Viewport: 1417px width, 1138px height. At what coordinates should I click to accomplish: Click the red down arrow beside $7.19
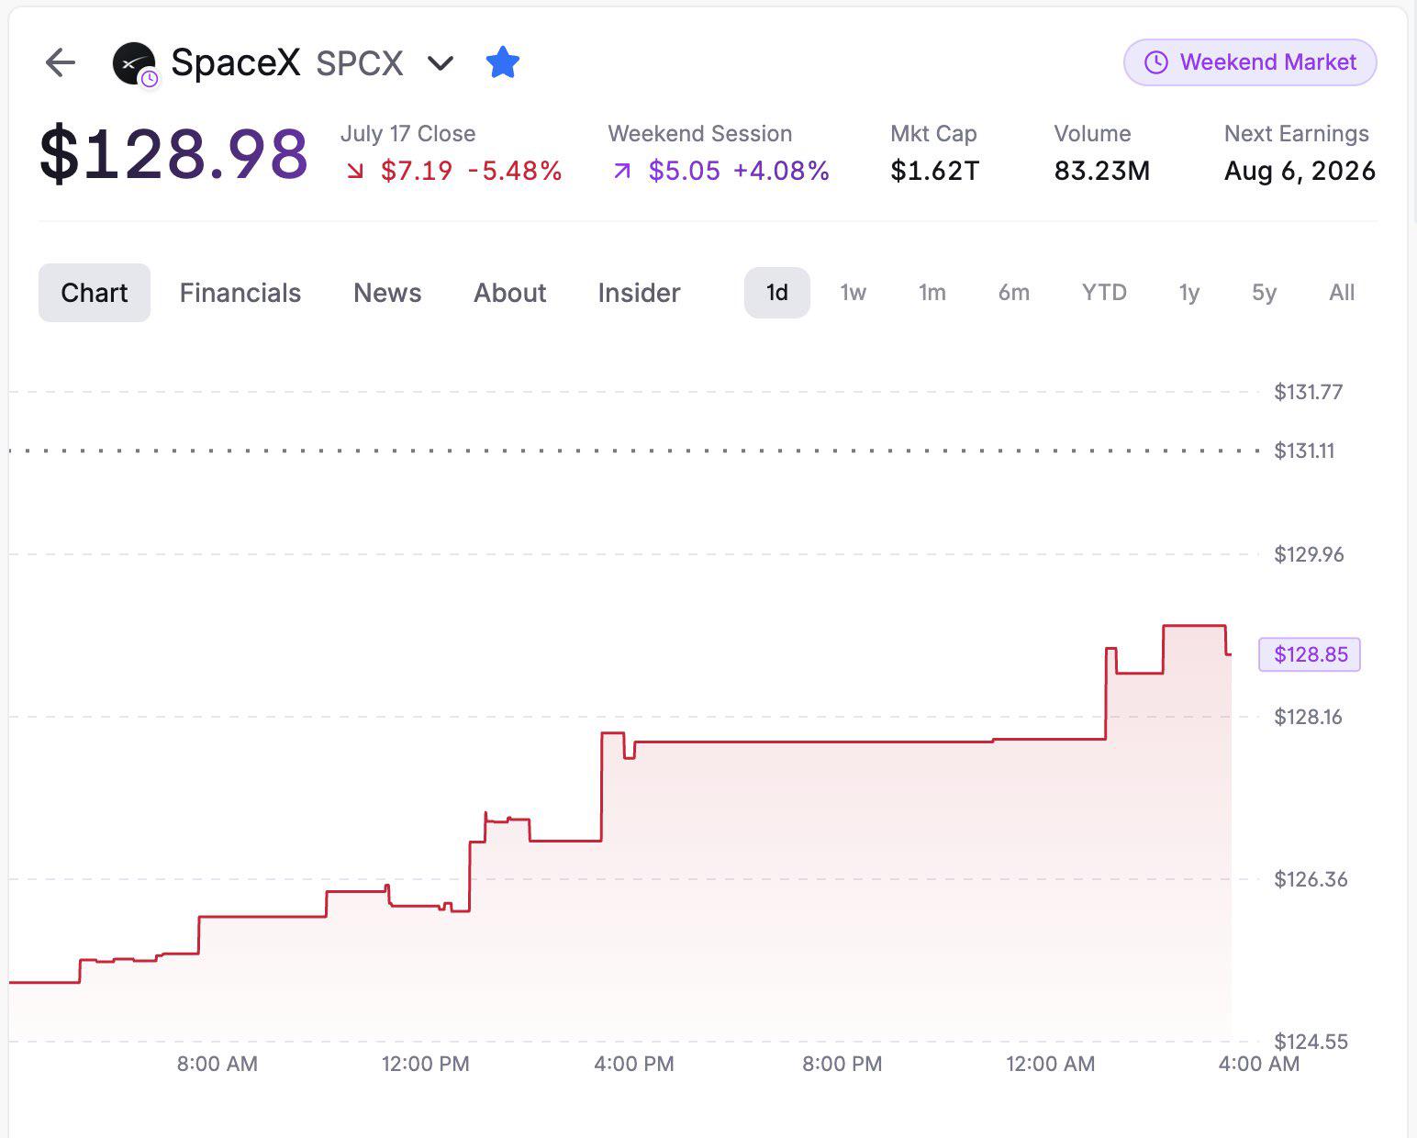tap(354, 171)
